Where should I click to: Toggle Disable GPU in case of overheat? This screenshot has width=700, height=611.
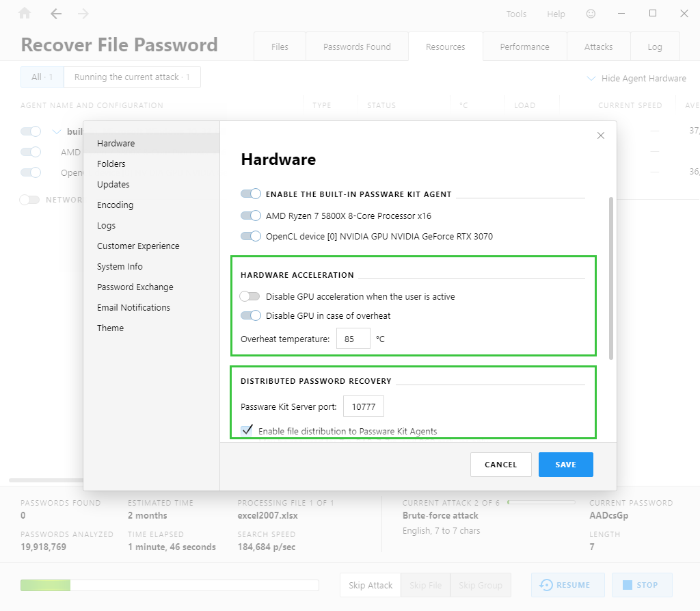[x=250, y=315]
